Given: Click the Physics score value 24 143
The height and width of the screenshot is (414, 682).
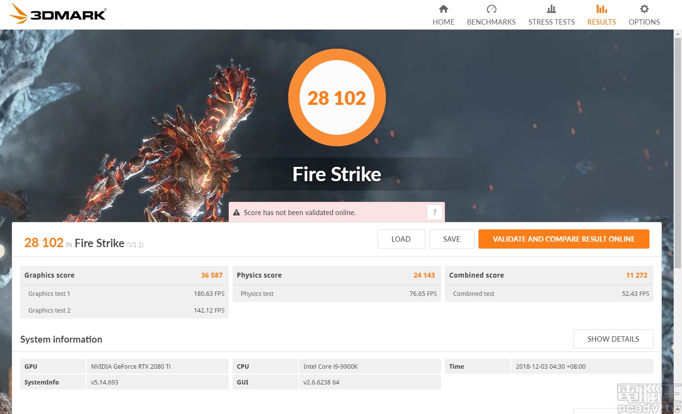Looking at the screenshot, I should (x=424, y=275).
